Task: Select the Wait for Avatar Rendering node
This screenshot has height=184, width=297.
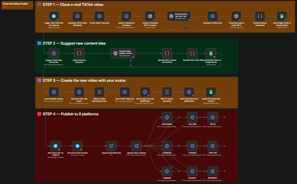Action: [x=99, y=92]
